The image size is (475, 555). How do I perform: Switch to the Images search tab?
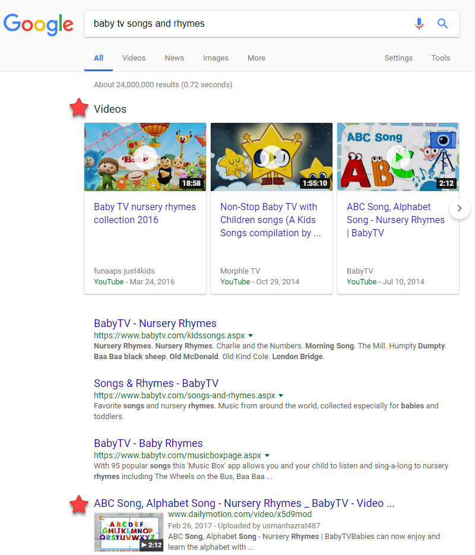(x=216, y=58)
